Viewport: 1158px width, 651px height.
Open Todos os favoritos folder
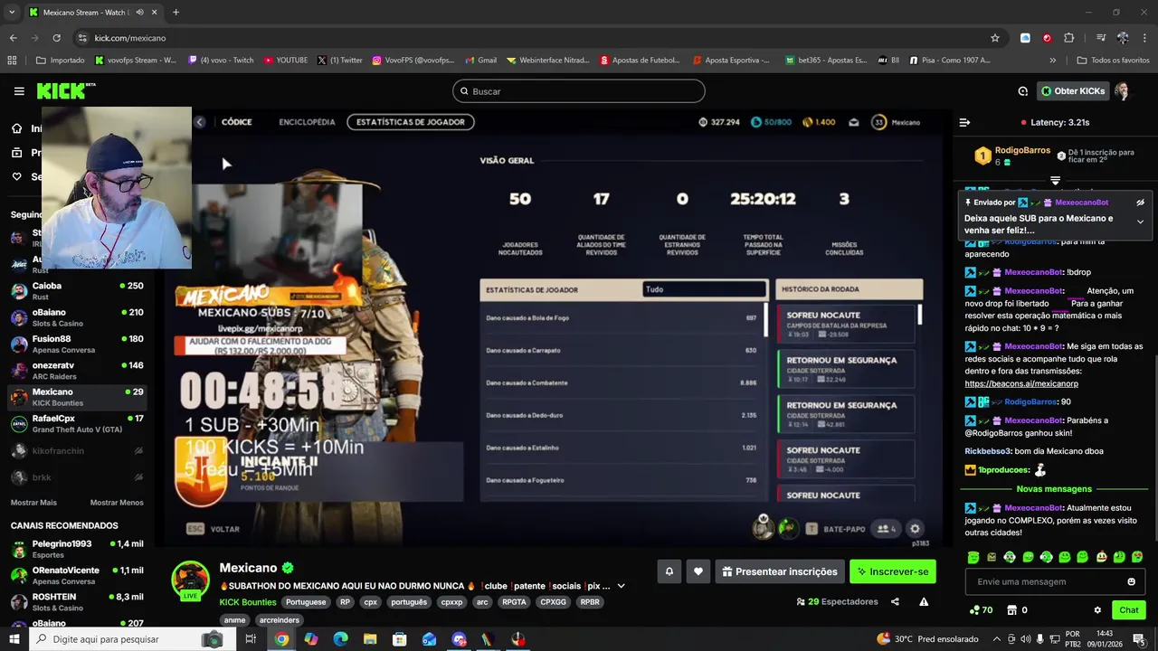coord(1114,61)
